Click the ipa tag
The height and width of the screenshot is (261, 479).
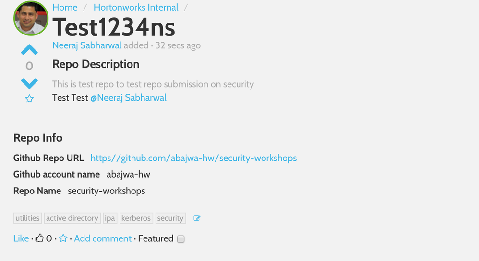point(110,218)
